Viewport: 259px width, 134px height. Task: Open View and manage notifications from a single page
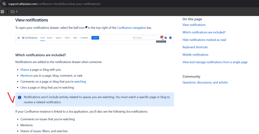pos(215,62)
